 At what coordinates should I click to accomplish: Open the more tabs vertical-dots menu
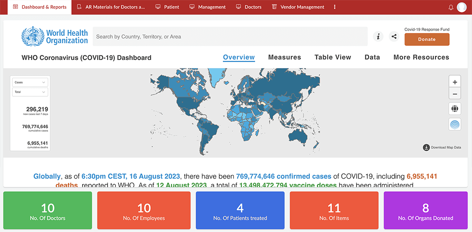tap(335, 7)
